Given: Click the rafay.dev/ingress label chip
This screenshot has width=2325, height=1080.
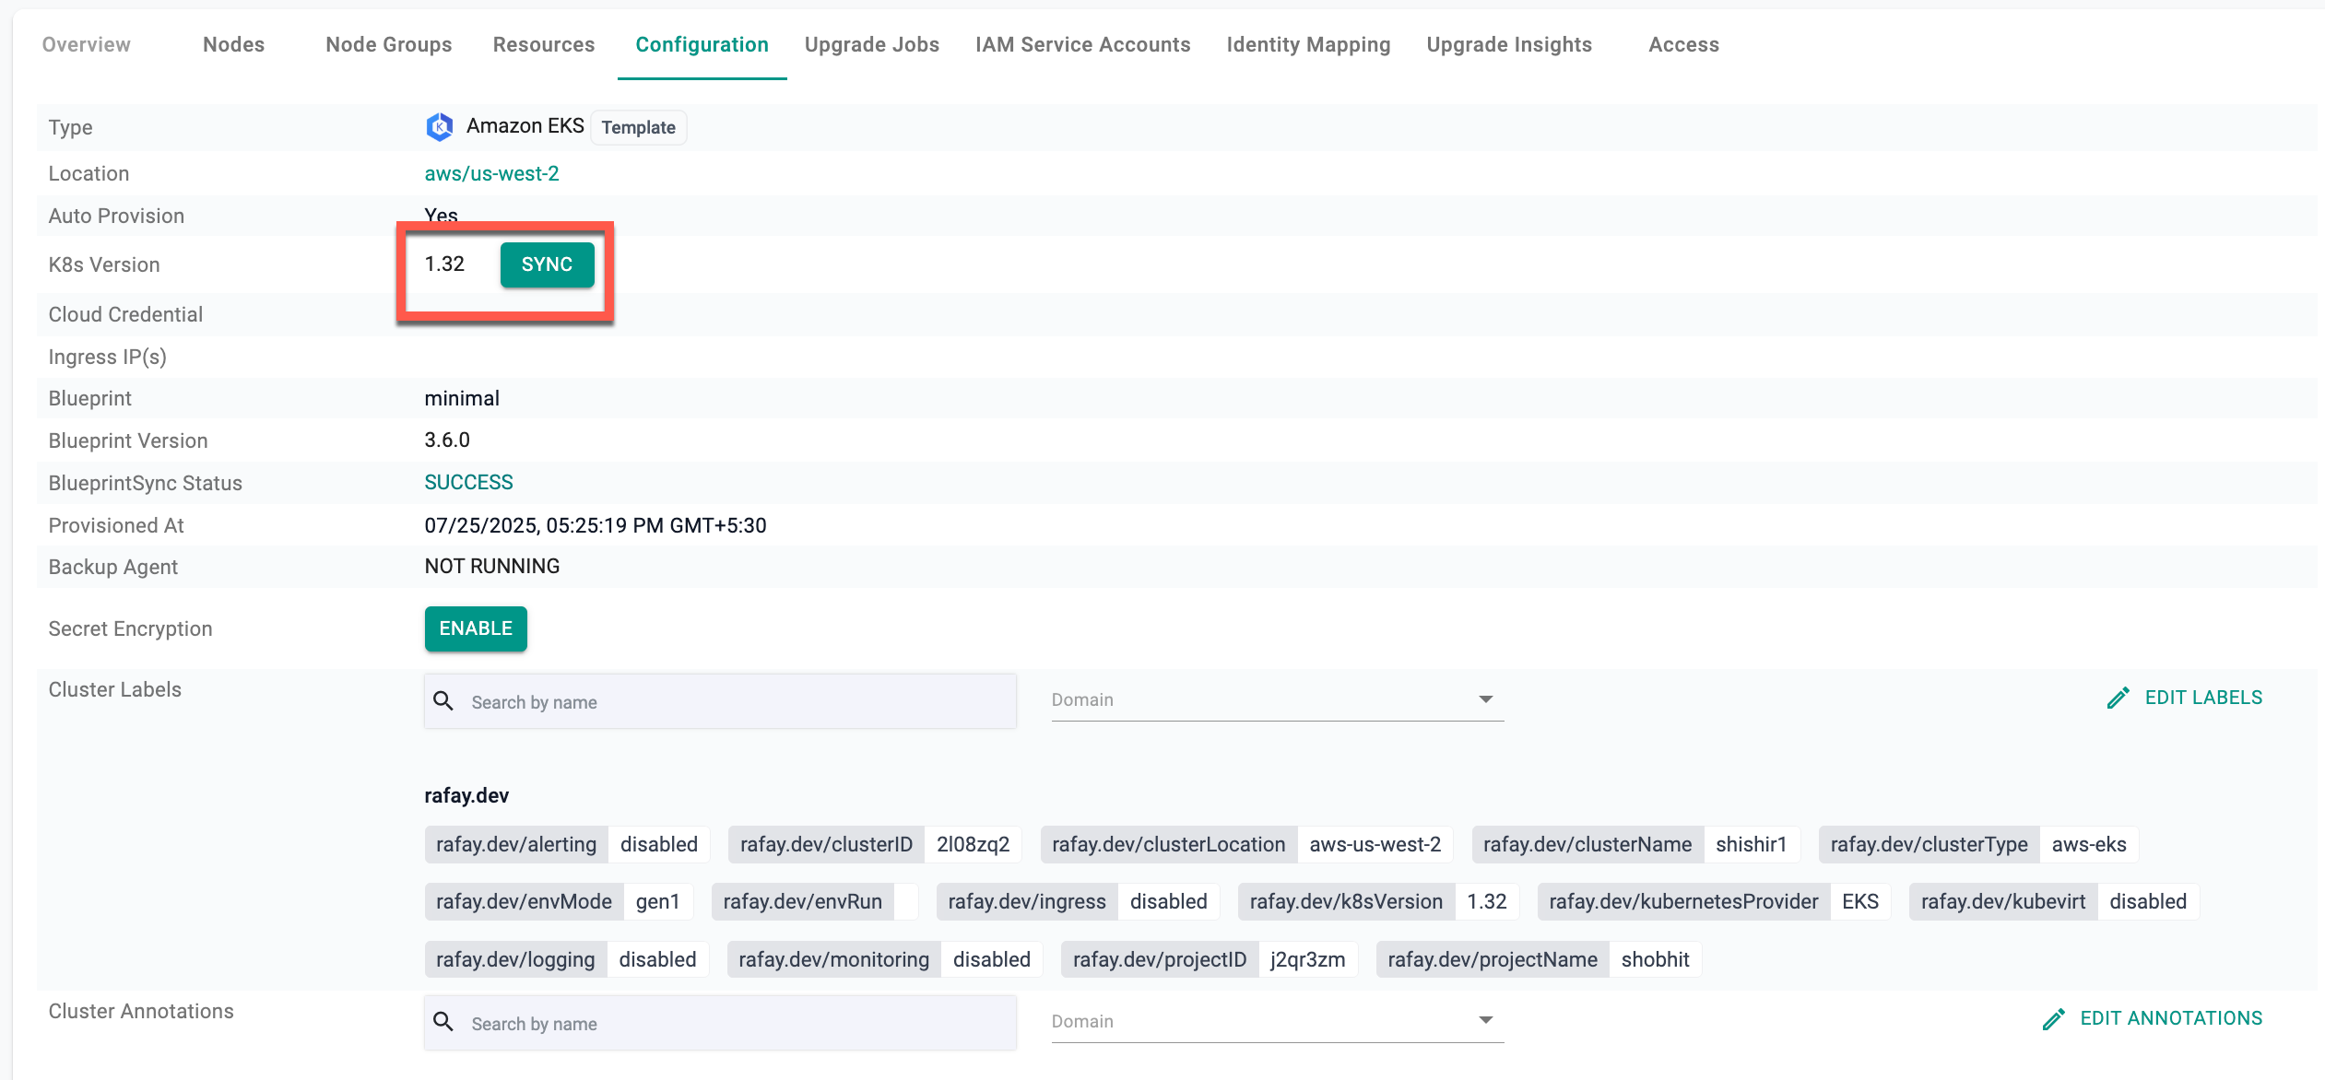Looking at the screenshot, I should point(1079,901).
